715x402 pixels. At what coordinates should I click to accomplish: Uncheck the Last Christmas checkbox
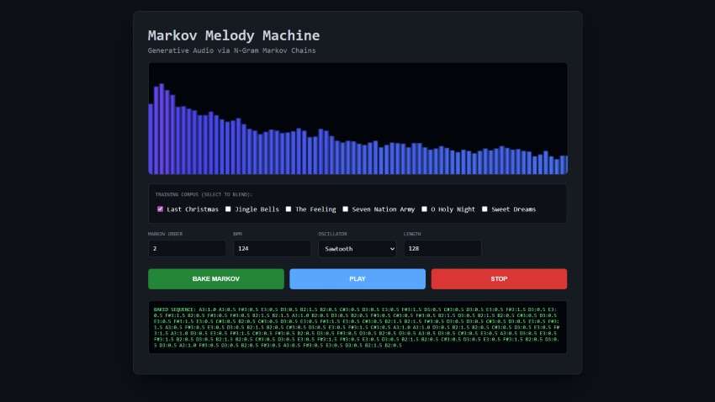160,209
